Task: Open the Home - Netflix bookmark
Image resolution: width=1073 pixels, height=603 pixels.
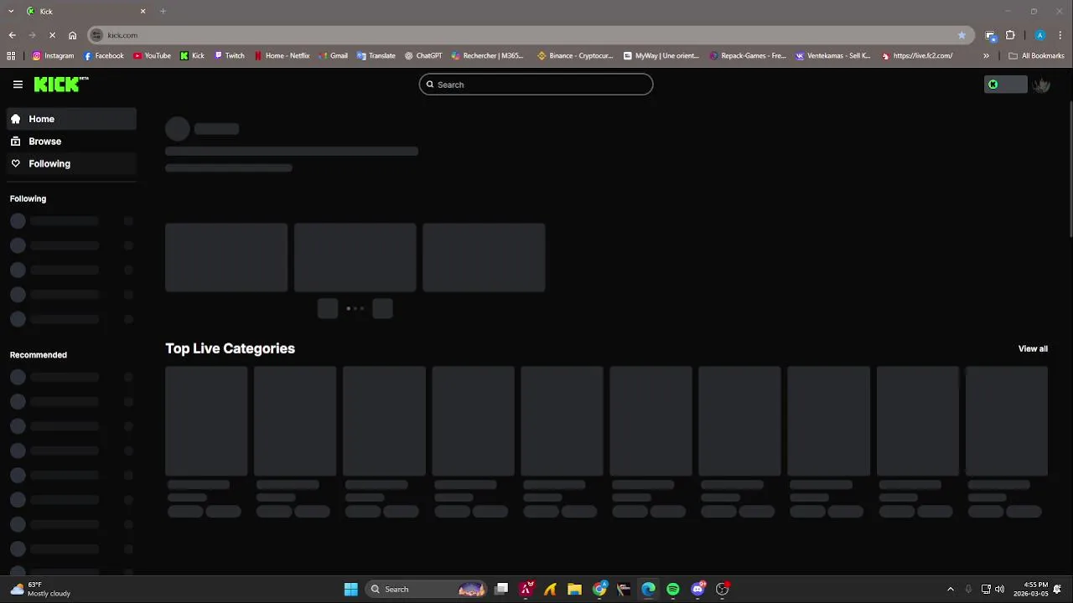Action: [282, 56]
